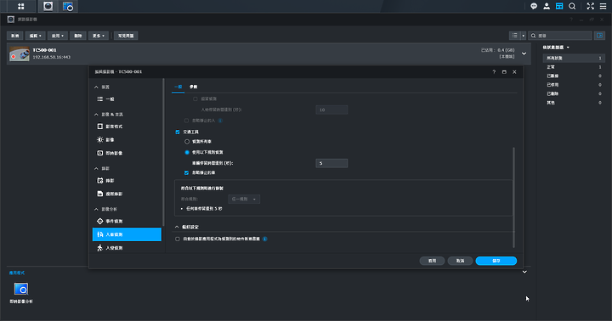Enable auto-bookmark checkbox under 偏好設定
This screenshot has width=612, height=321.
178,239
